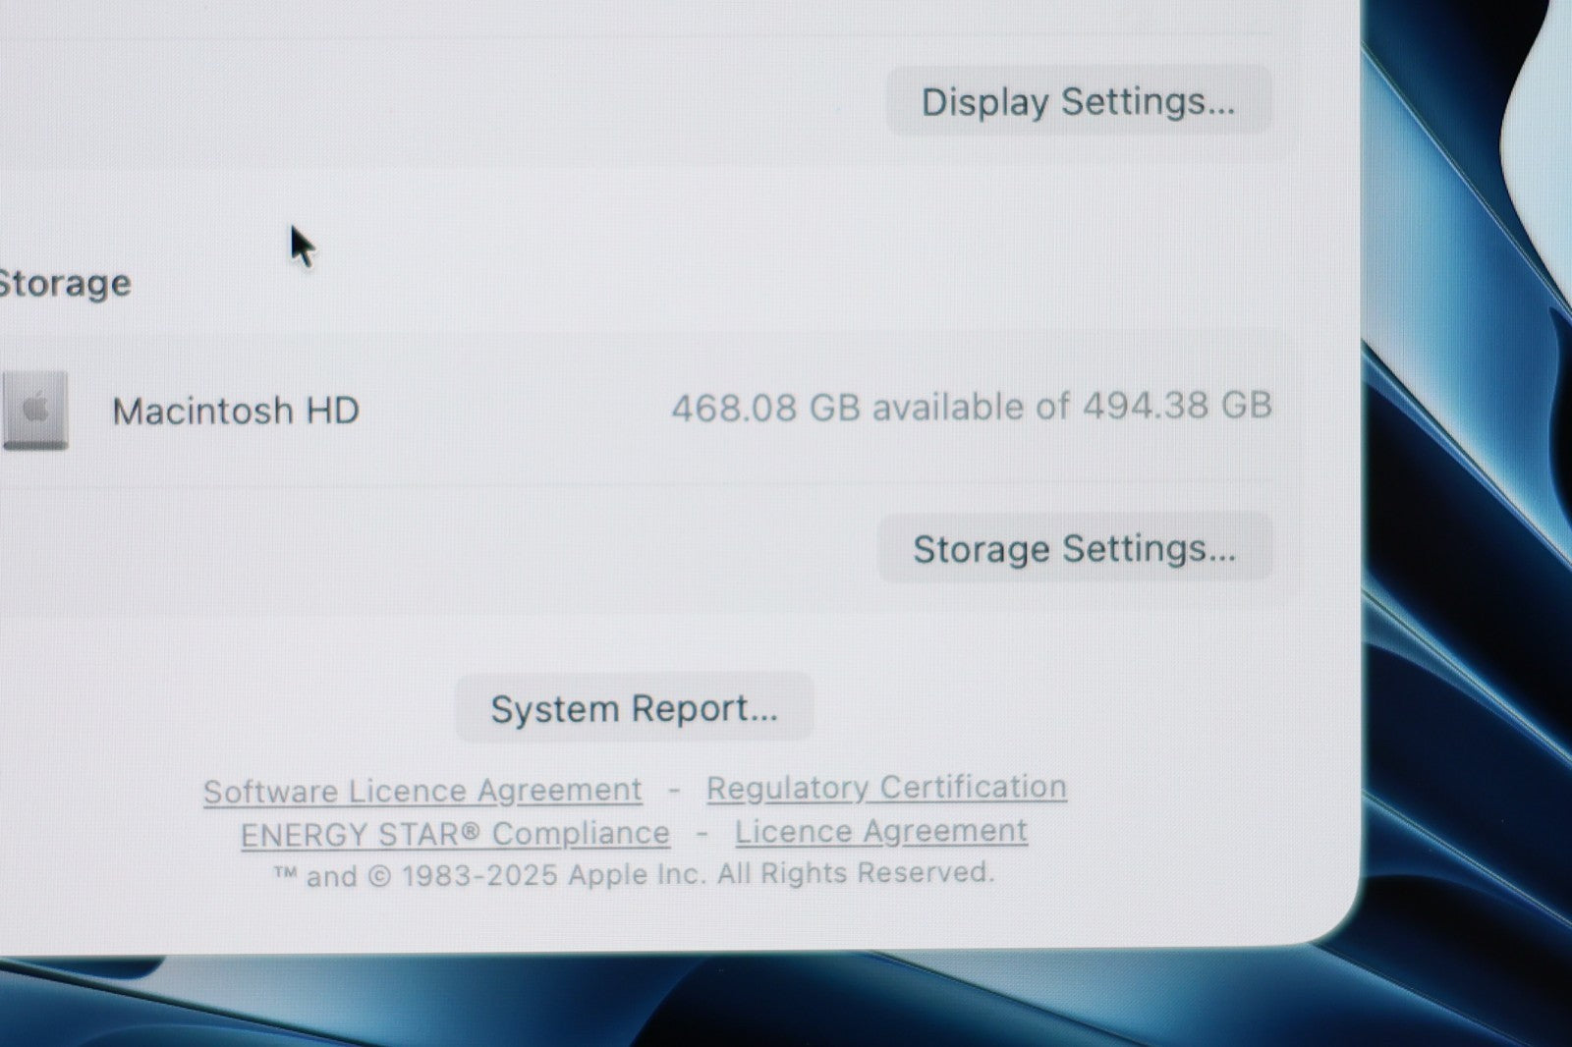
Task: View ENERGY STAR Compliance information
Action: pos(455,834)
